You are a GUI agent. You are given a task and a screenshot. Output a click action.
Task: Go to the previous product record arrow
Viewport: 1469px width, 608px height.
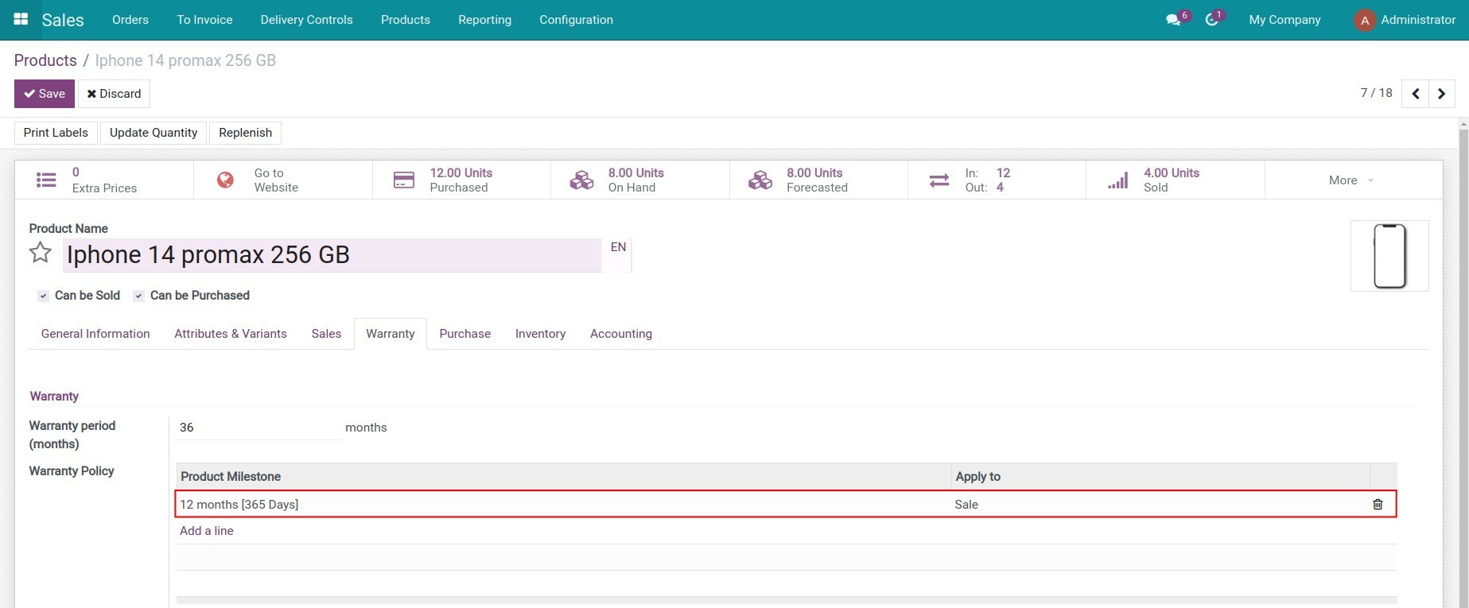coord(1415,94)
